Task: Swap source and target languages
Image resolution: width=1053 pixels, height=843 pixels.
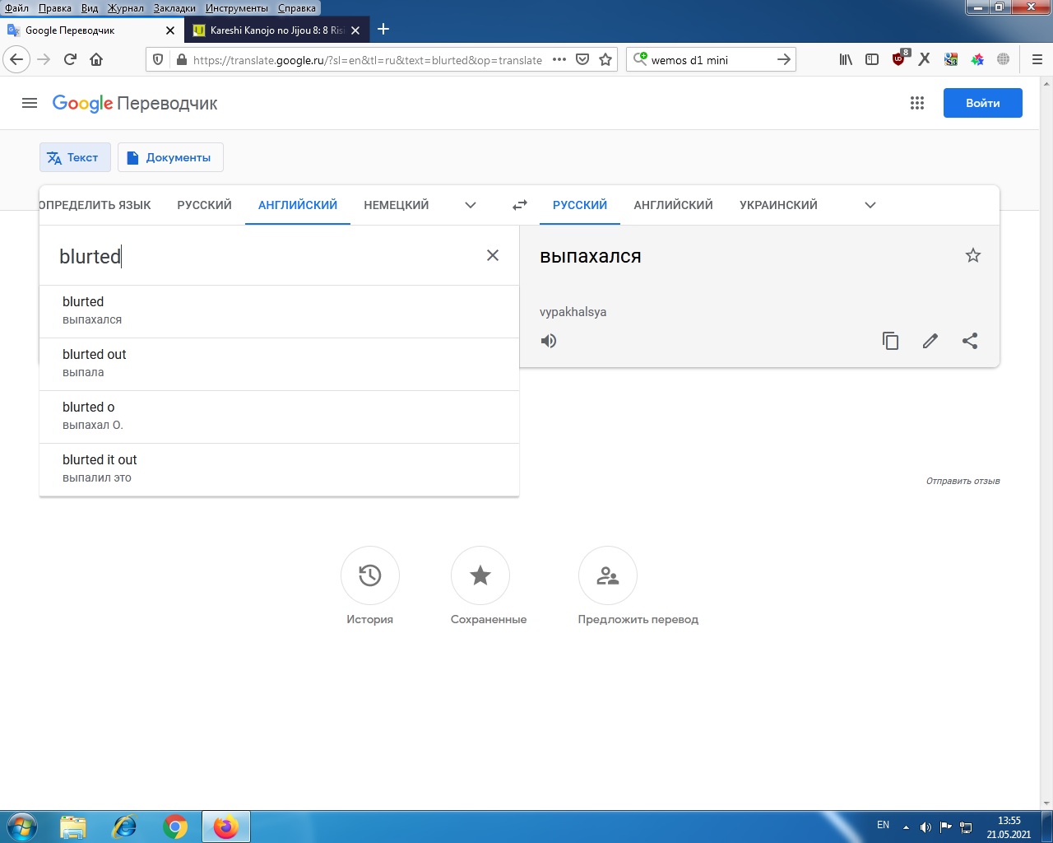Action: (x=520, y=205)
